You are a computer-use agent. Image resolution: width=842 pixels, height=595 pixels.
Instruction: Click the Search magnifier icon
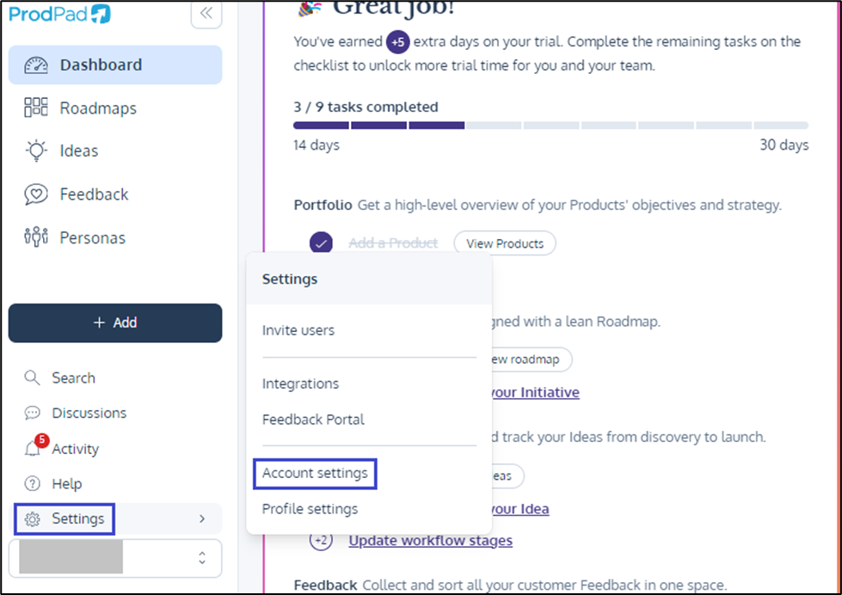tap(32, 377)
